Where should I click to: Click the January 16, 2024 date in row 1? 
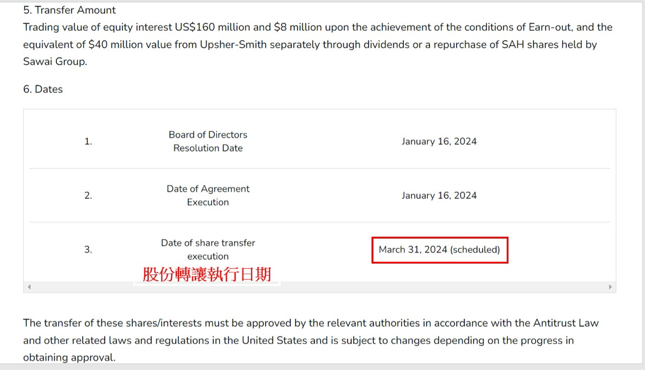(x=439, y=141)
